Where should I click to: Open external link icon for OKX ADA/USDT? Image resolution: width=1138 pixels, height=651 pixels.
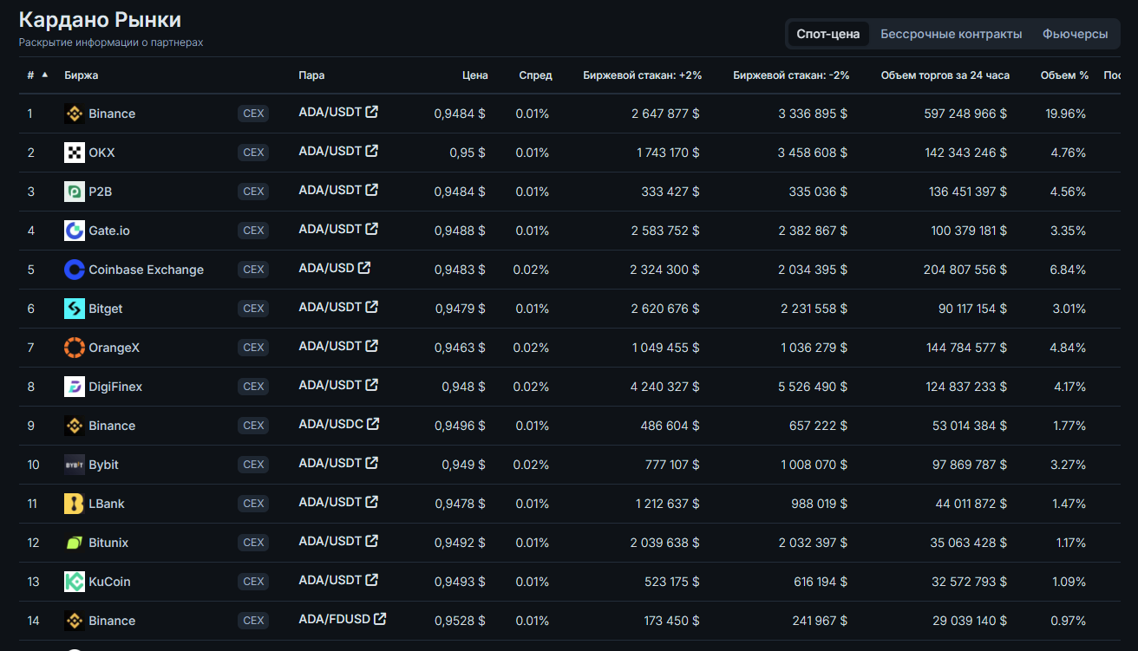372,151
